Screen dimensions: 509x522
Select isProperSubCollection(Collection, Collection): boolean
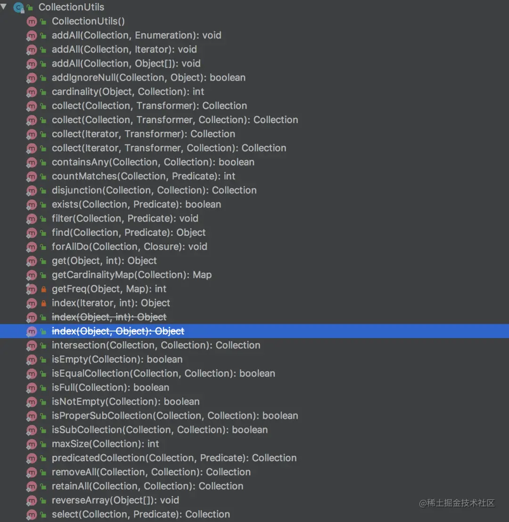pos(175,416)
